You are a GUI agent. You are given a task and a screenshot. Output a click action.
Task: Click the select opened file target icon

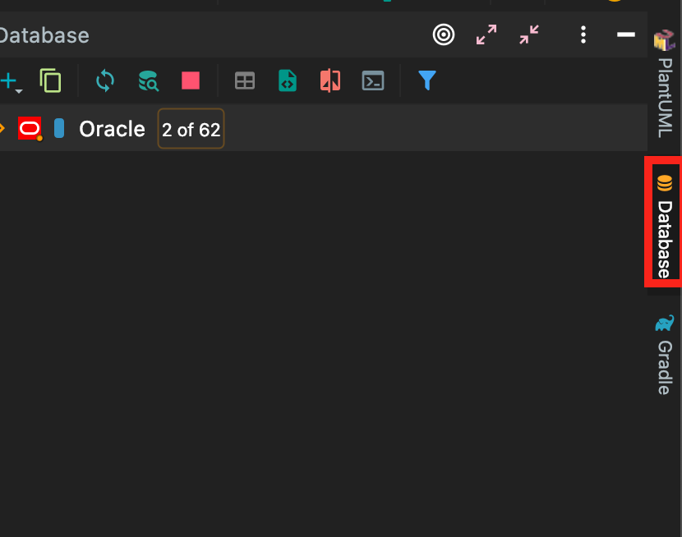tap(443, 34)
